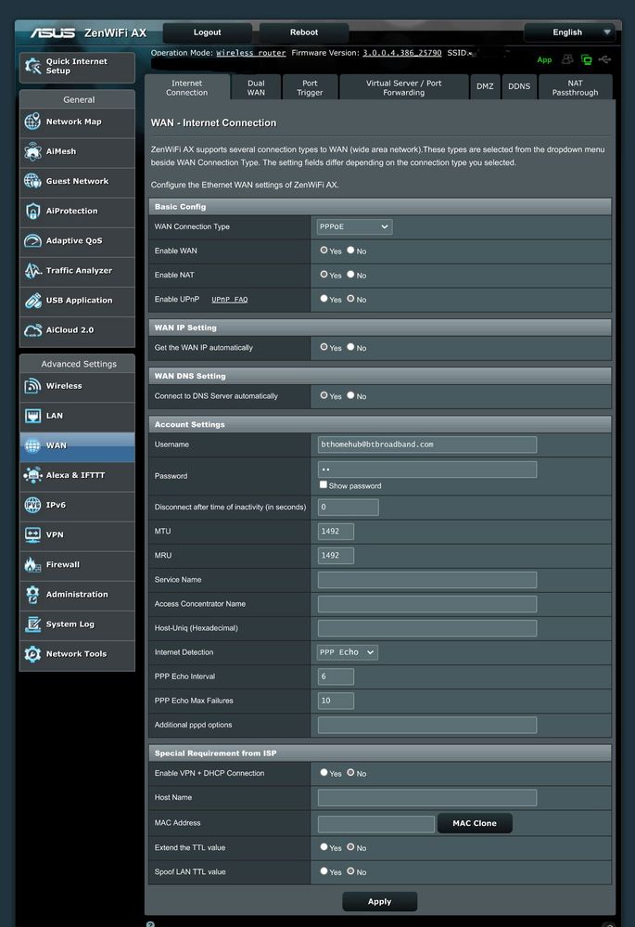Image resolution: width=635 pixels, height=927 pixels.
Task: Open Traffic Analyzer icon in sidebar
Action: tap(32, 271)
